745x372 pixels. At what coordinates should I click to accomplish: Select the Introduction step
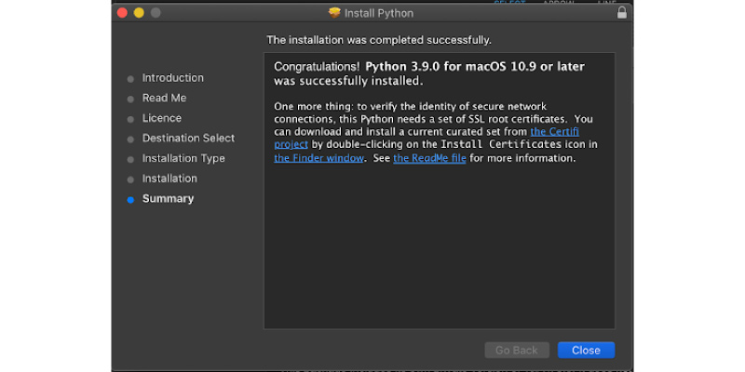tap(173, 78)
